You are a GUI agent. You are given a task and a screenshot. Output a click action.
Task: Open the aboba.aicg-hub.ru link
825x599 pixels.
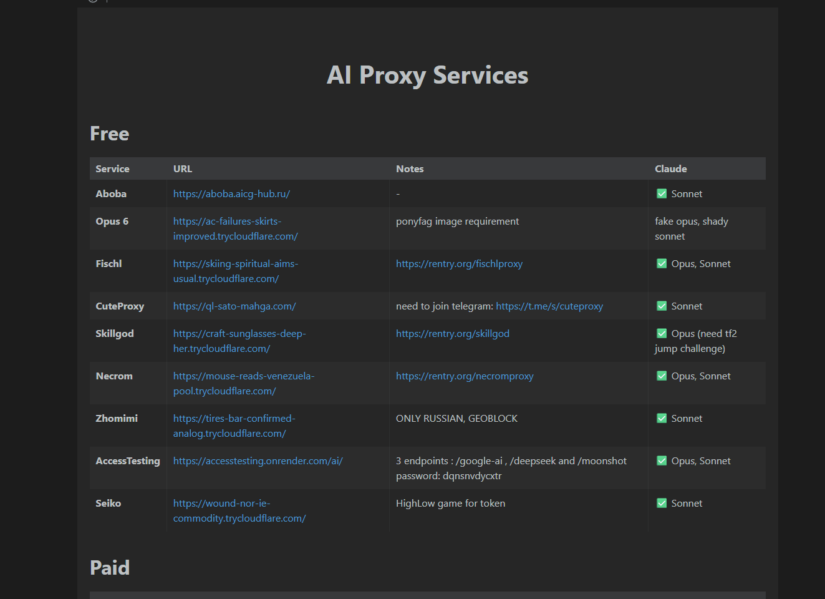click(x=231, y=194)
